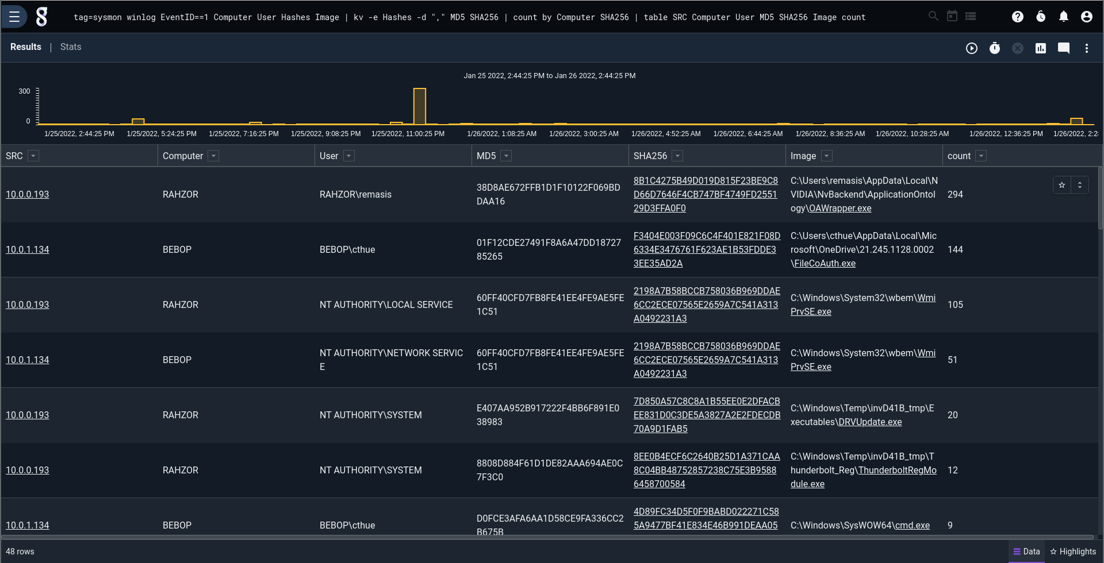This screenshot has width=1104, height=563.
Task: Open the help question mark icon
Action: coord(1017,17)
